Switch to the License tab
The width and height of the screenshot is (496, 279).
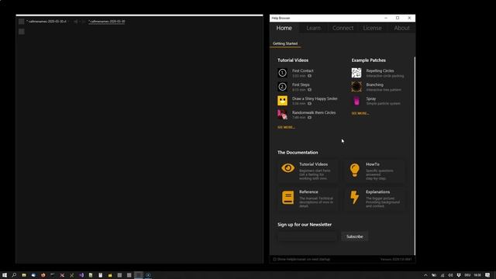pyautogui.click(x=372, y=28)
